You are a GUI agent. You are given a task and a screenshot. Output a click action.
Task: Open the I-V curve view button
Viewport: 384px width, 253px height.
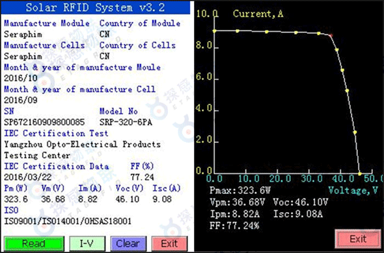[87, 243]
